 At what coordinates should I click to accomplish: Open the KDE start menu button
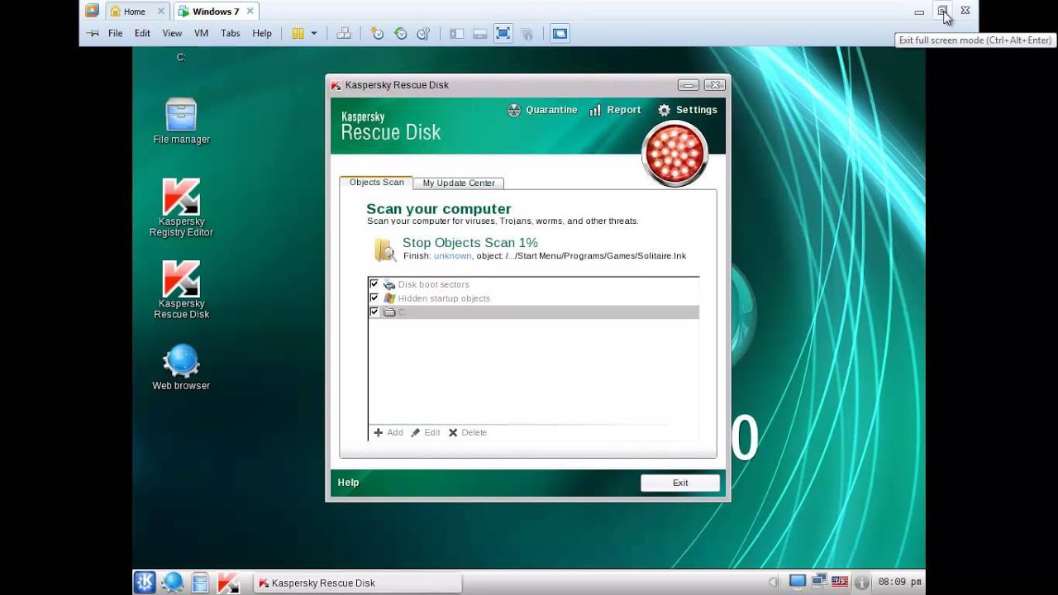pos(145,583)
